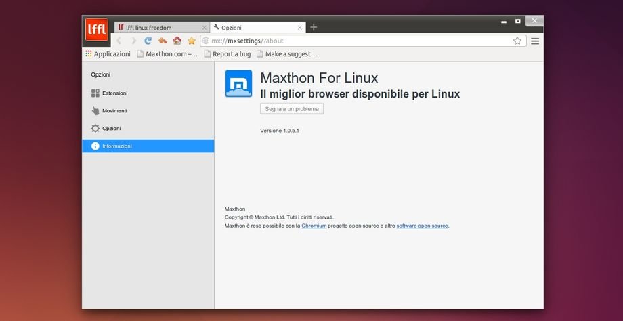Viewport: 623px width, 321px height.
Task: Follow the software open source link
Action: pyautogui.click(x=422, y=226)
